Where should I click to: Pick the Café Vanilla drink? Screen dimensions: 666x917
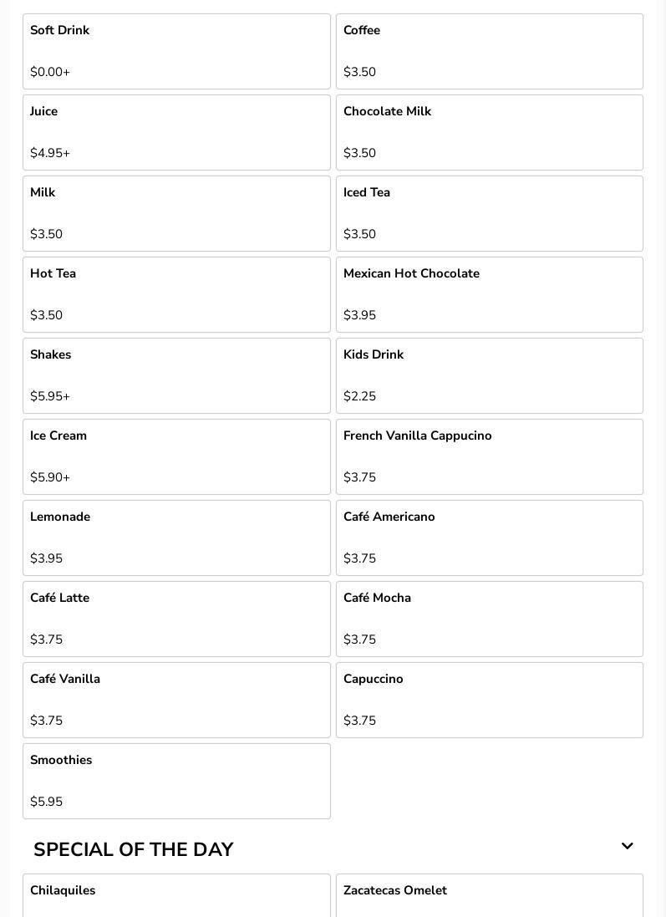point(176,700)
